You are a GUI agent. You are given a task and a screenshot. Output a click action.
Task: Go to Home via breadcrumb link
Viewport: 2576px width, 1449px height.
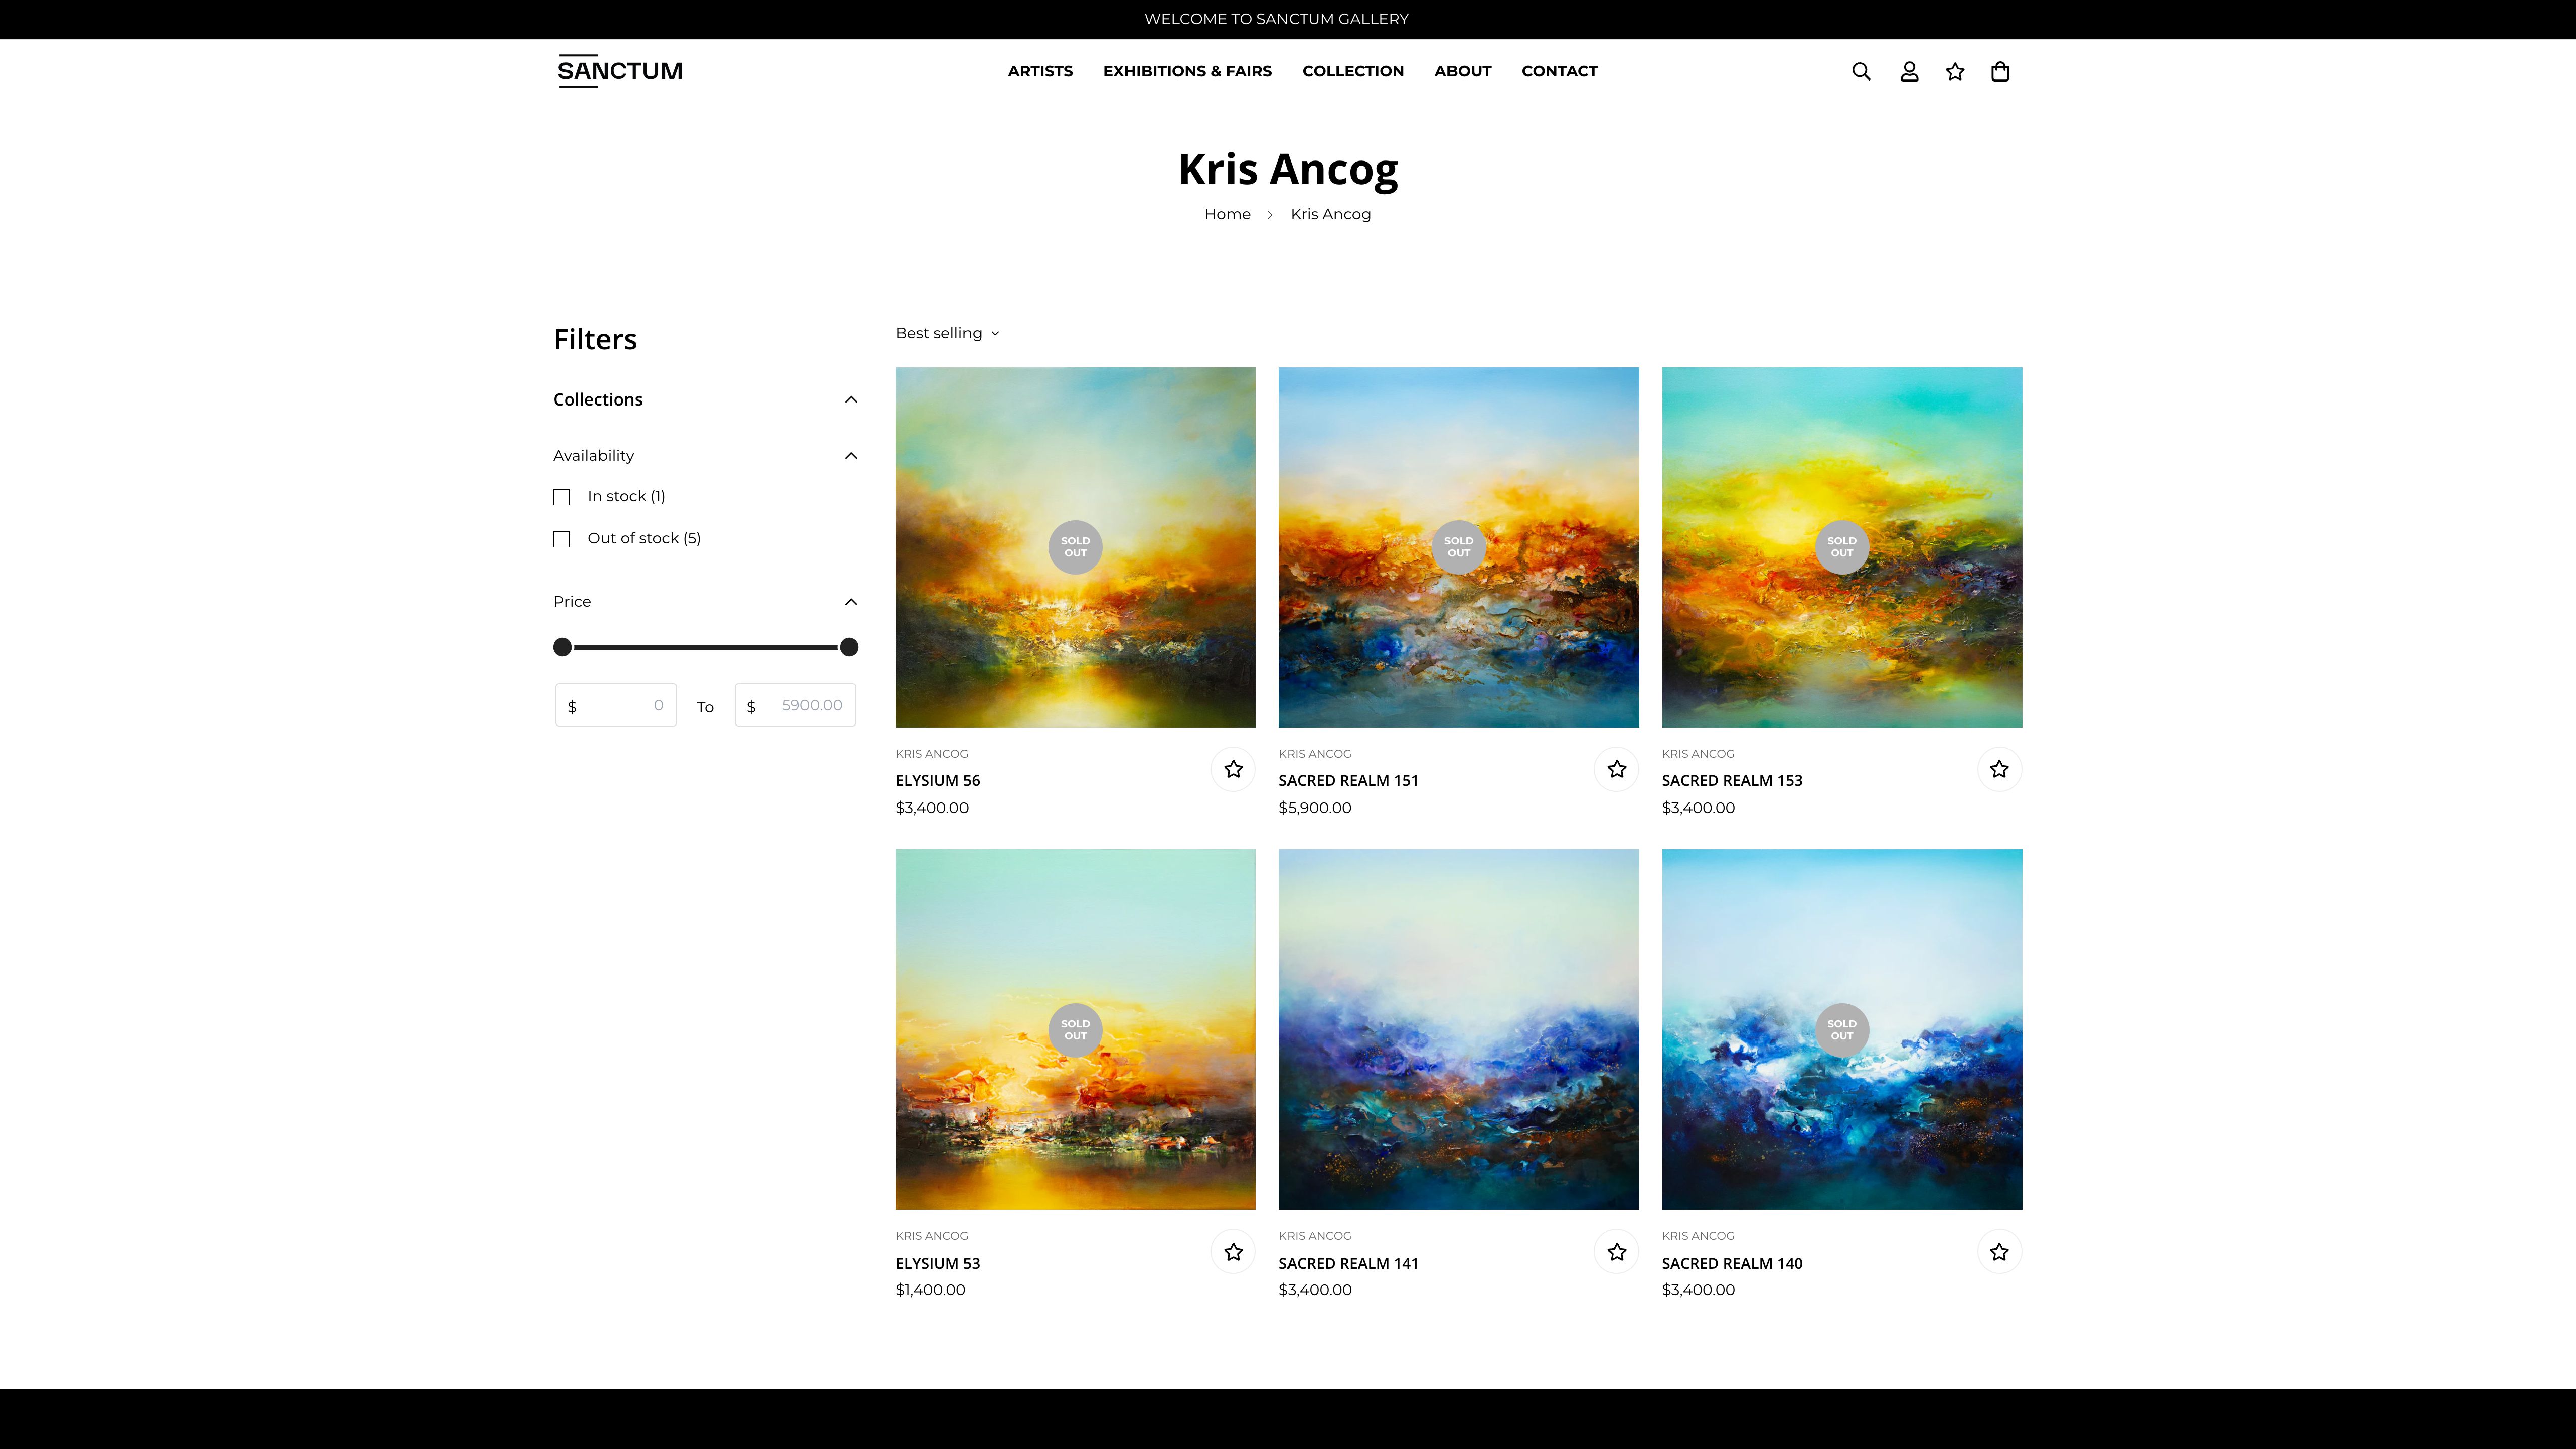tap(1227, 214)
